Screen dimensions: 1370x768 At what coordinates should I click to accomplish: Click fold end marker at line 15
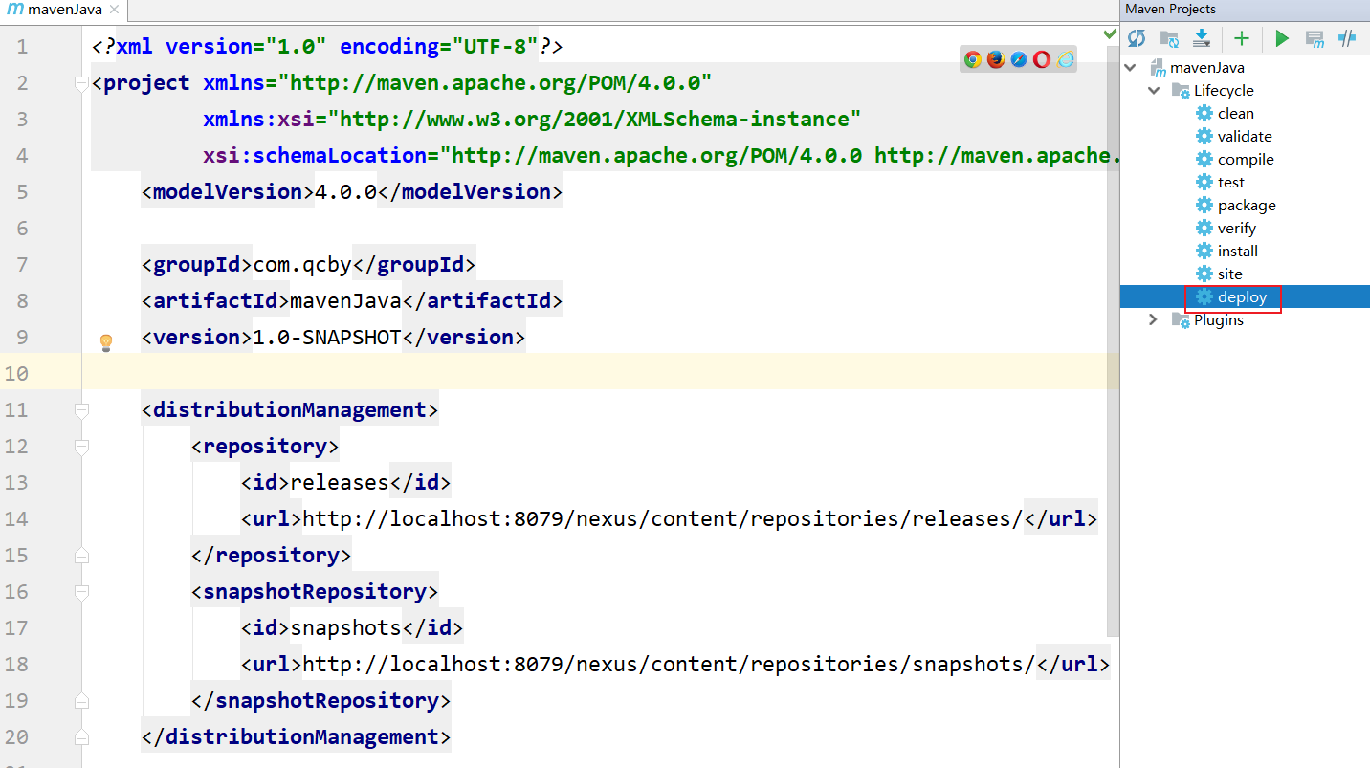(x=81, y=556)
